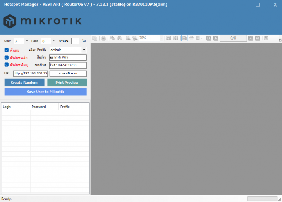The height and width of the screenshot is (202, 282).
Task: Open the Pass length dropdown showing 8
Action: click(53, 41)
